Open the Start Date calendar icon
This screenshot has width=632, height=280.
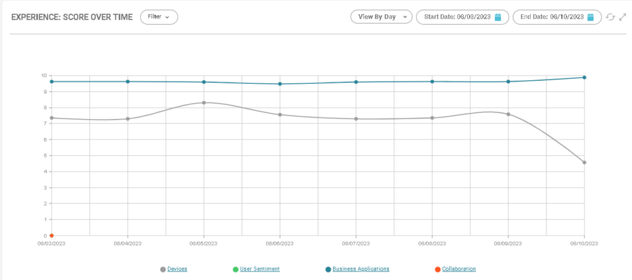point(498,17)
